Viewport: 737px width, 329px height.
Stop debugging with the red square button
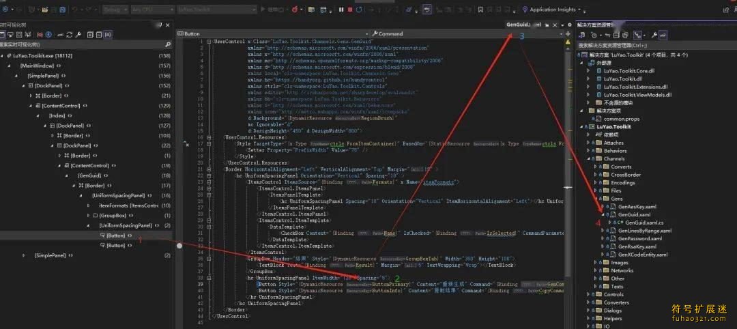click(x=350, y=10)
